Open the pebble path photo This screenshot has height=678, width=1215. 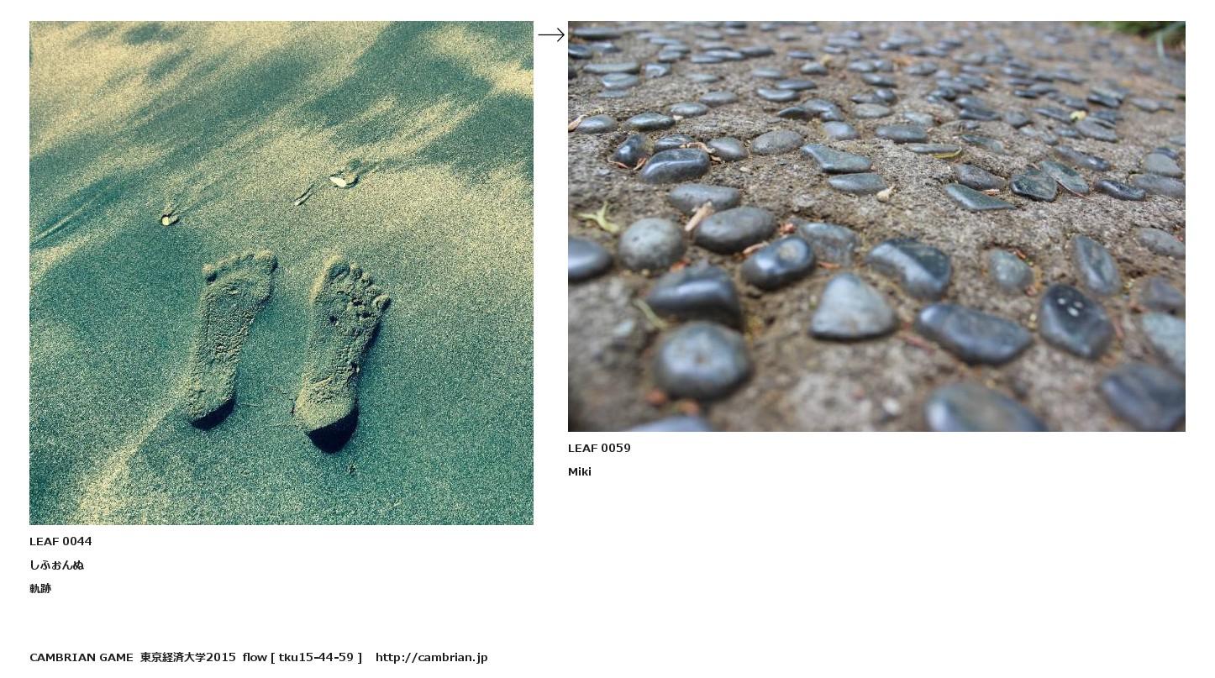click(x=876, y=226)
